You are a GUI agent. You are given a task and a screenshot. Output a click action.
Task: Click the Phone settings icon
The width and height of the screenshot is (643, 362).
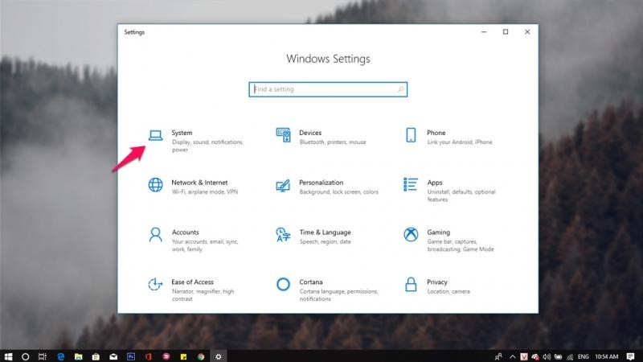[x=411, y=135]
